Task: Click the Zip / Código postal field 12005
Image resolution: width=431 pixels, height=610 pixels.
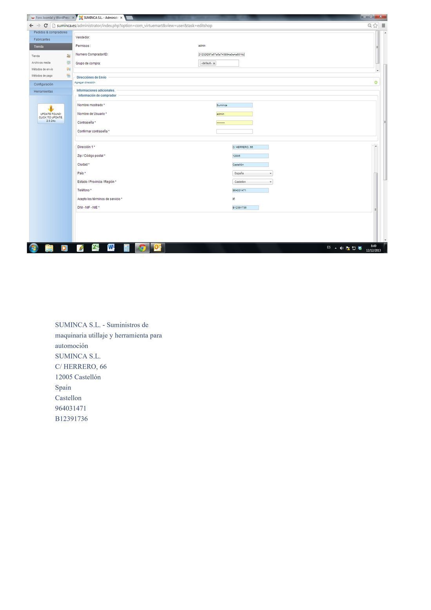Action: click(250, 156)
